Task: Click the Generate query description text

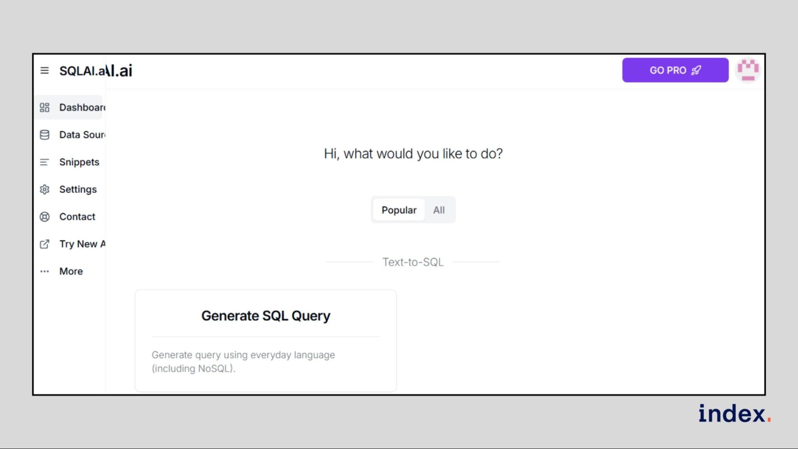Action: point(243,361)
